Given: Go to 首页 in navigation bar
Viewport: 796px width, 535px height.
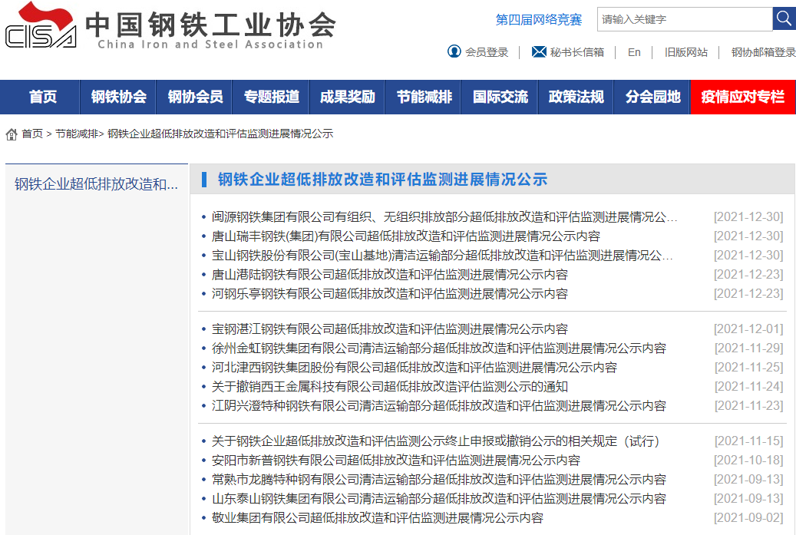Looking at the screenshot, I should [x=43, y=97].
